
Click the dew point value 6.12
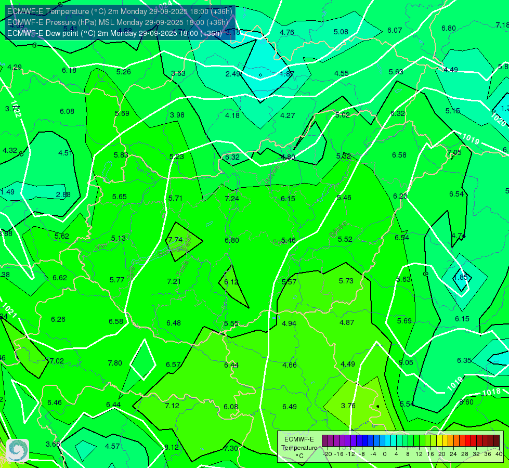[231, 282]
